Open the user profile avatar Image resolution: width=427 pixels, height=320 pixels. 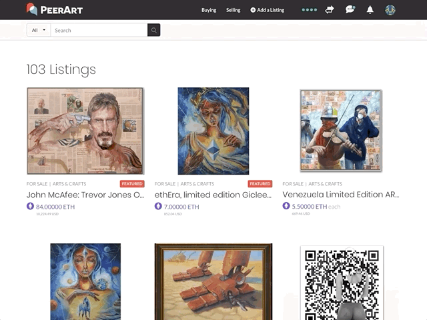[x=390, y=10]
